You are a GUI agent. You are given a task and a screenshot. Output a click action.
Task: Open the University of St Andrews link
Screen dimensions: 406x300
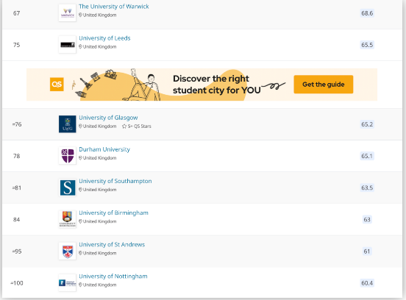tap(112, 245)
